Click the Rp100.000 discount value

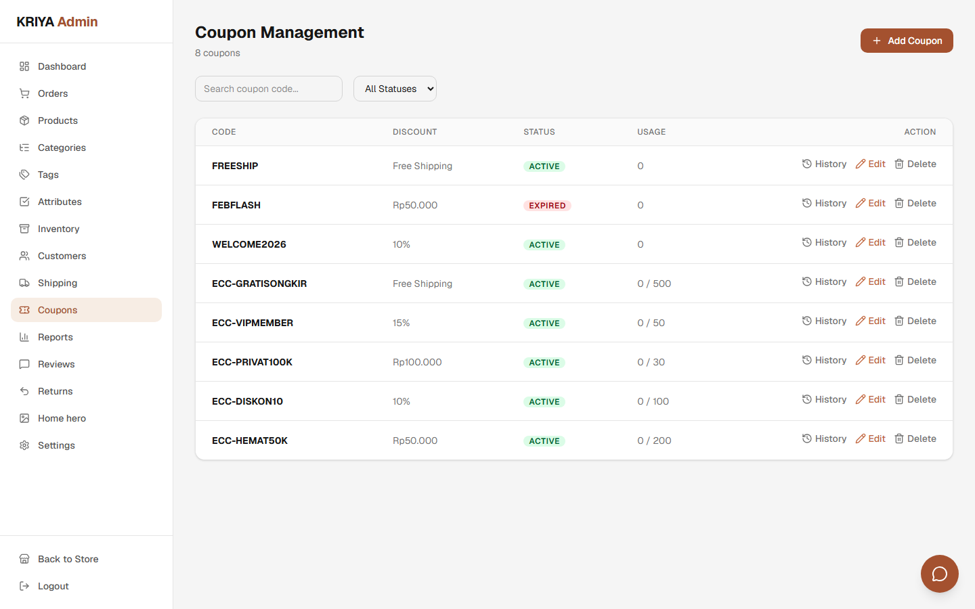pyautogui.click(x=417, y=362)
